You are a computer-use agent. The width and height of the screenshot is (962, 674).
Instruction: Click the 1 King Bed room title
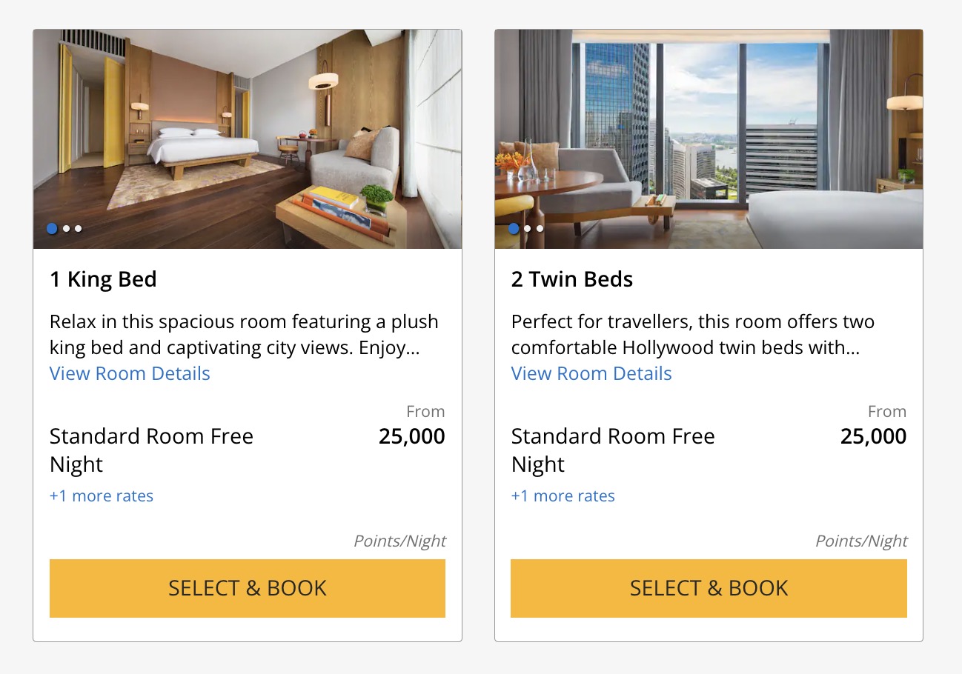[103, 279]
